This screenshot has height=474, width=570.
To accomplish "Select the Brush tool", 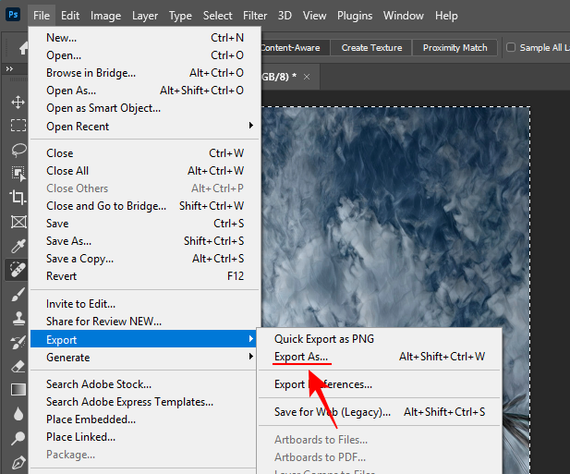I will tap(18, 294).
